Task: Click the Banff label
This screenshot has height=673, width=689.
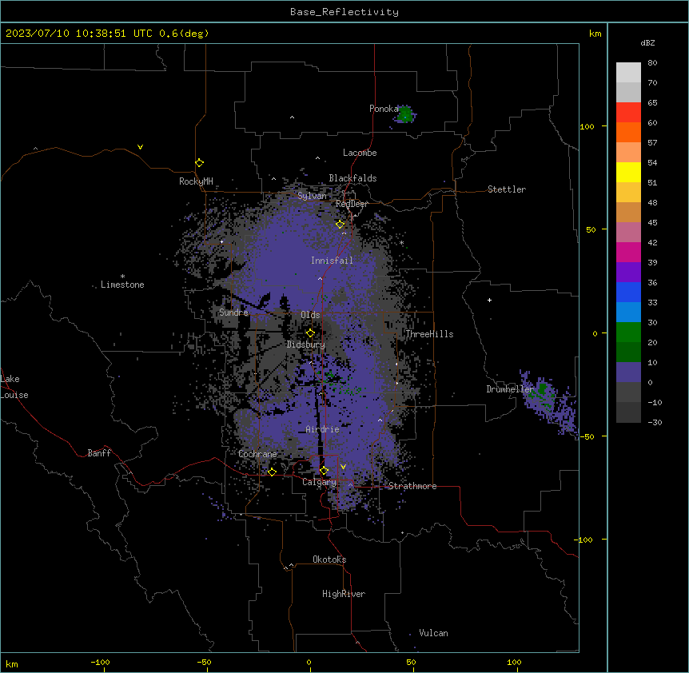Action: coord(99,453)
